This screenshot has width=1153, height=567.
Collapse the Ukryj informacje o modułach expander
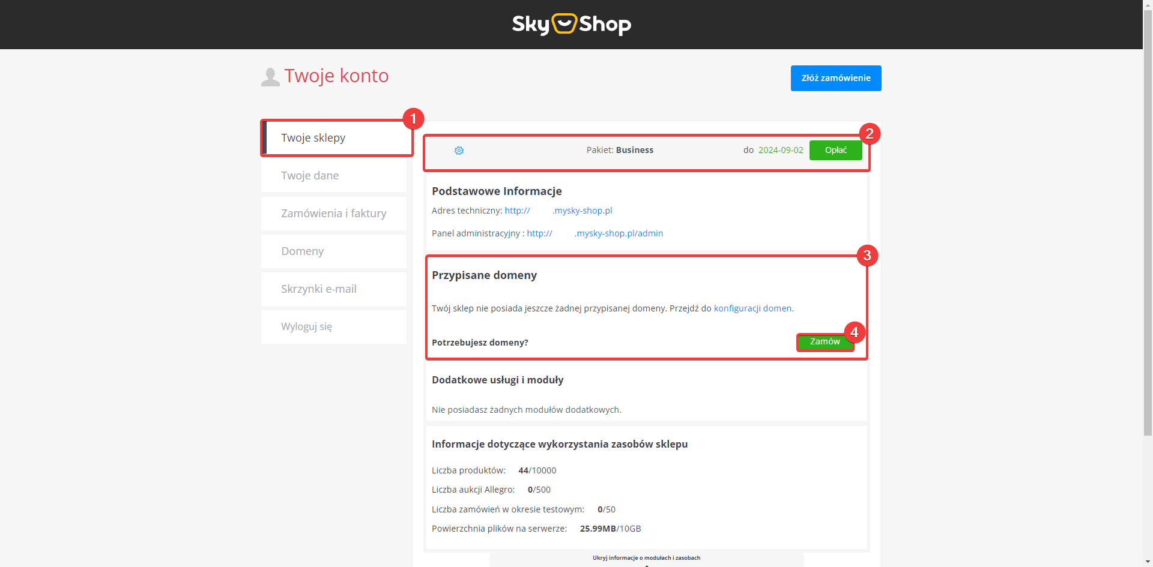(646, 558)
